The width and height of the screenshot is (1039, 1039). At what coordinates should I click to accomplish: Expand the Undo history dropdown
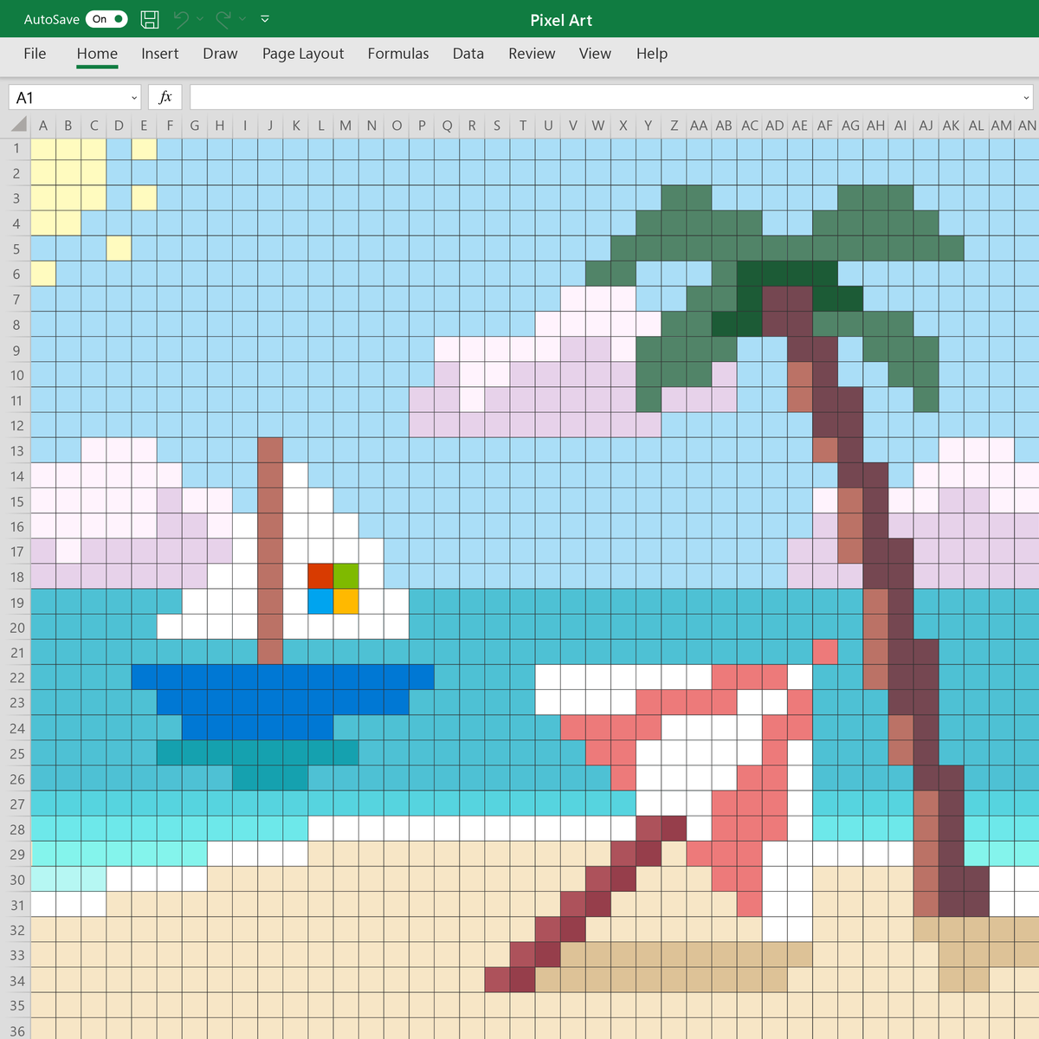(x=200, y=21)
